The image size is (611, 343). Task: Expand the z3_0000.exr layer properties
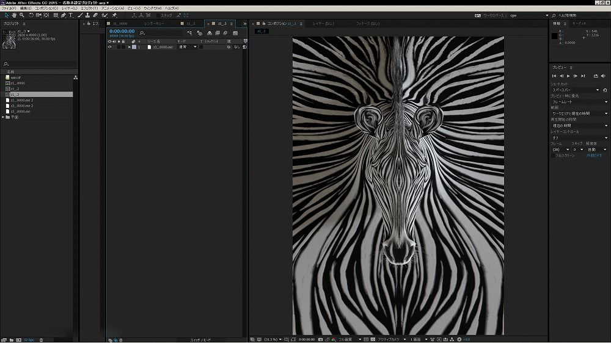click(129, 47)
